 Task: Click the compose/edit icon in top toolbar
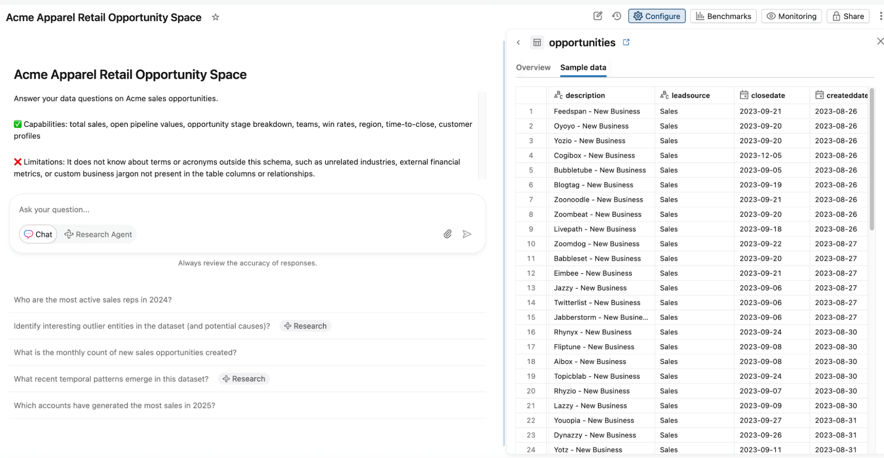coord(598,16)
